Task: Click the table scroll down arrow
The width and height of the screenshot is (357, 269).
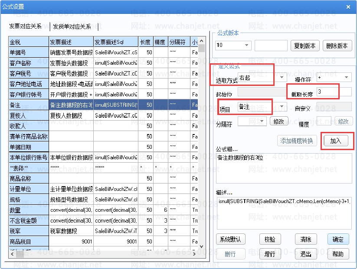Action: [202, 246]
